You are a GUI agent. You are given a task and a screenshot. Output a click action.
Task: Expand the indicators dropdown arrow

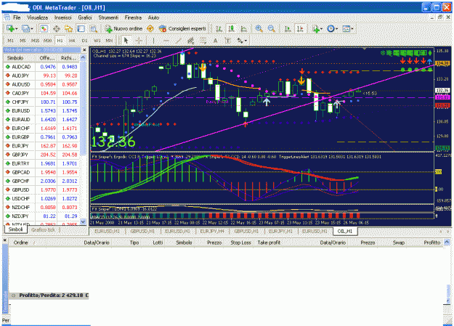[x=322, y=29]
